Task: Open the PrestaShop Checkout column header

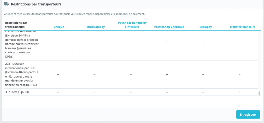Action: click(169, 27)
